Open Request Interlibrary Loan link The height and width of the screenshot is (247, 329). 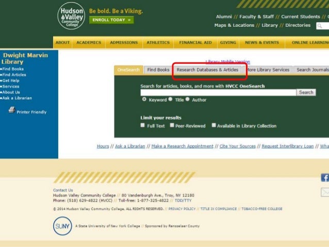point(288,146)
